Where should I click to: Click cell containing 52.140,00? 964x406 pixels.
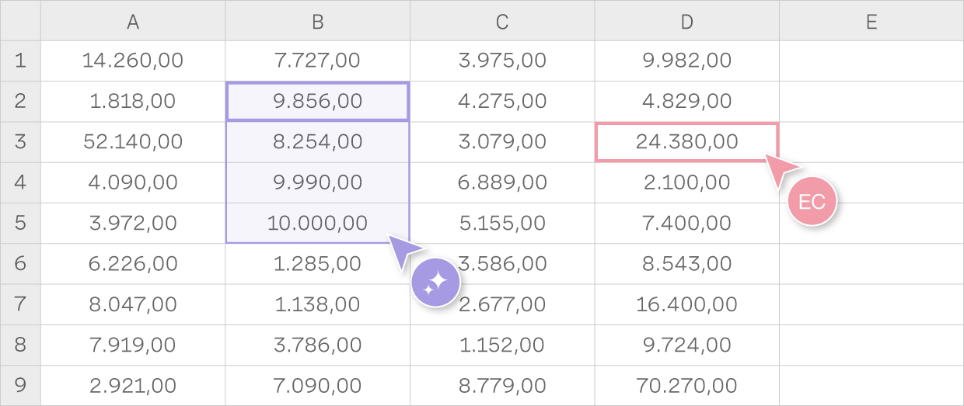[133, 142]
